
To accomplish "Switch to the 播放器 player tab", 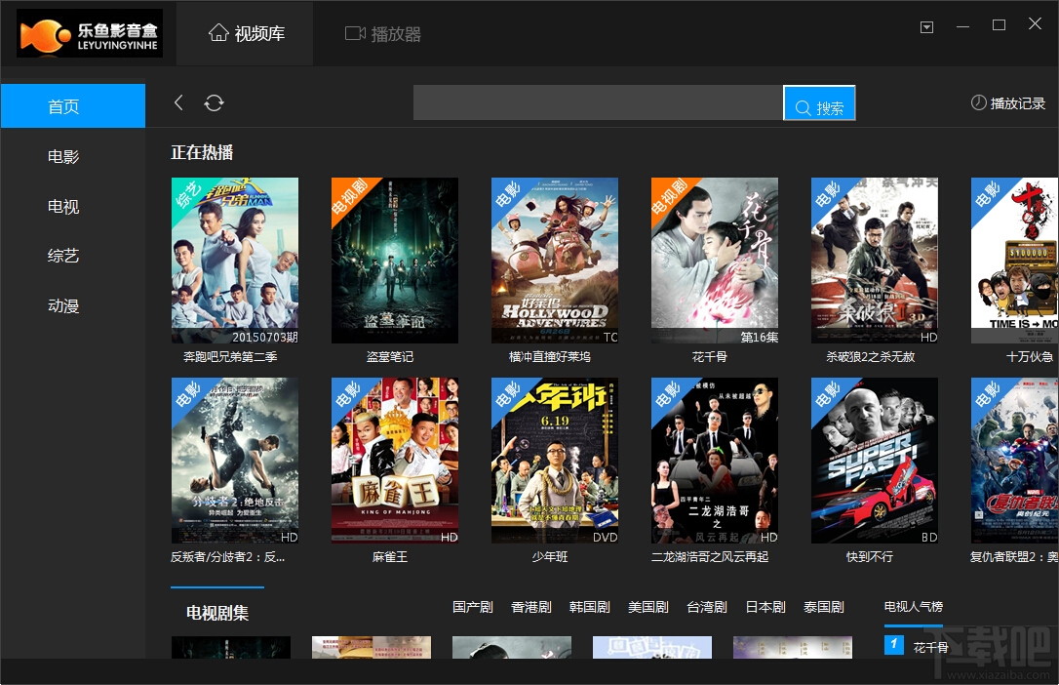I will click(383, 34).
